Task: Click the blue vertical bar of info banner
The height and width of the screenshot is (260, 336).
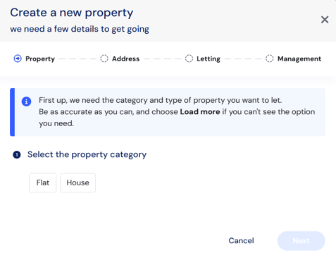Action: pos(12,112)
